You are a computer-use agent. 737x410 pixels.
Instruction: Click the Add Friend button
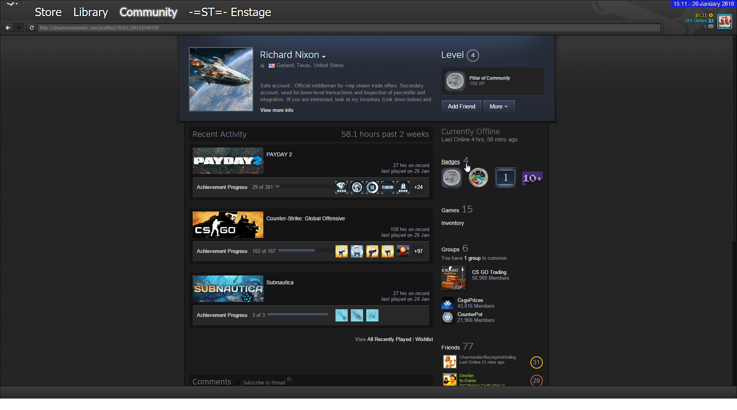pos(461,107)
